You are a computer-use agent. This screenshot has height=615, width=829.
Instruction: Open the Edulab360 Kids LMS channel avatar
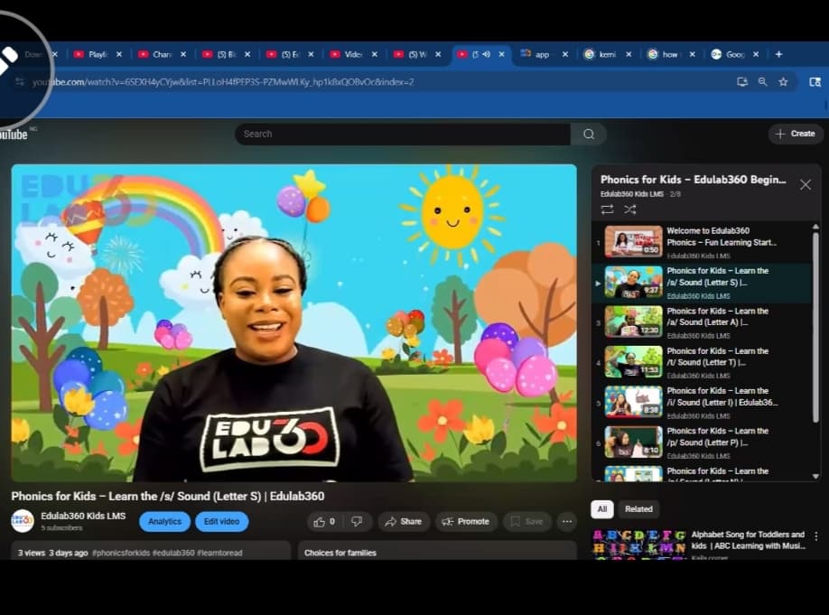tap(23, 521)
